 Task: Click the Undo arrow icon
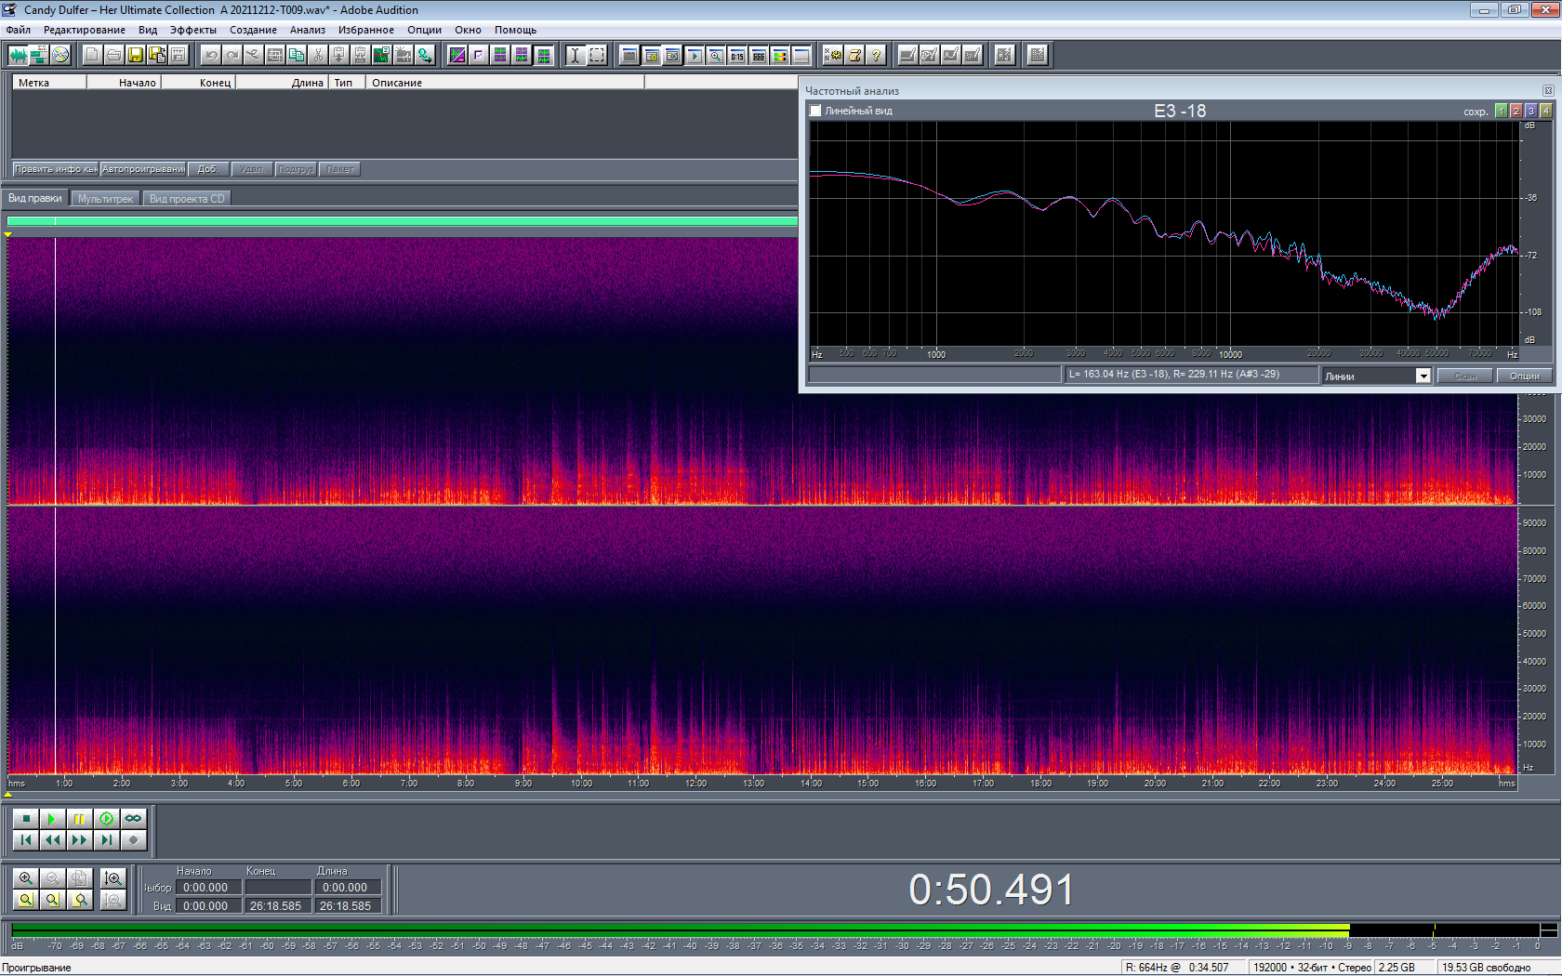(211, 55)
